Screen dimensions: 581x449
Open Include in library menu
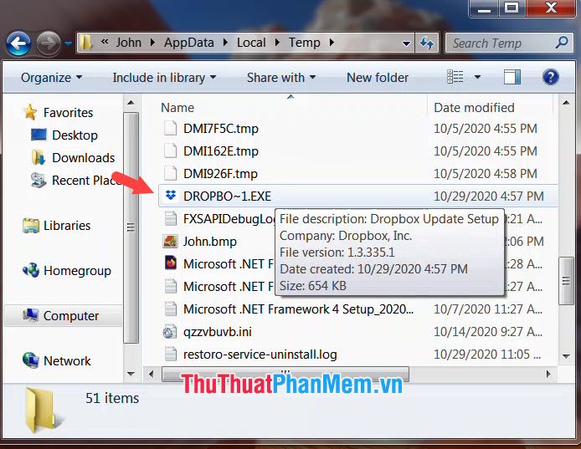164,78
